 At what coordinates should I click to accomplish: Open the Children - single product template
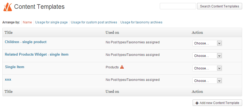pos(26,42)
